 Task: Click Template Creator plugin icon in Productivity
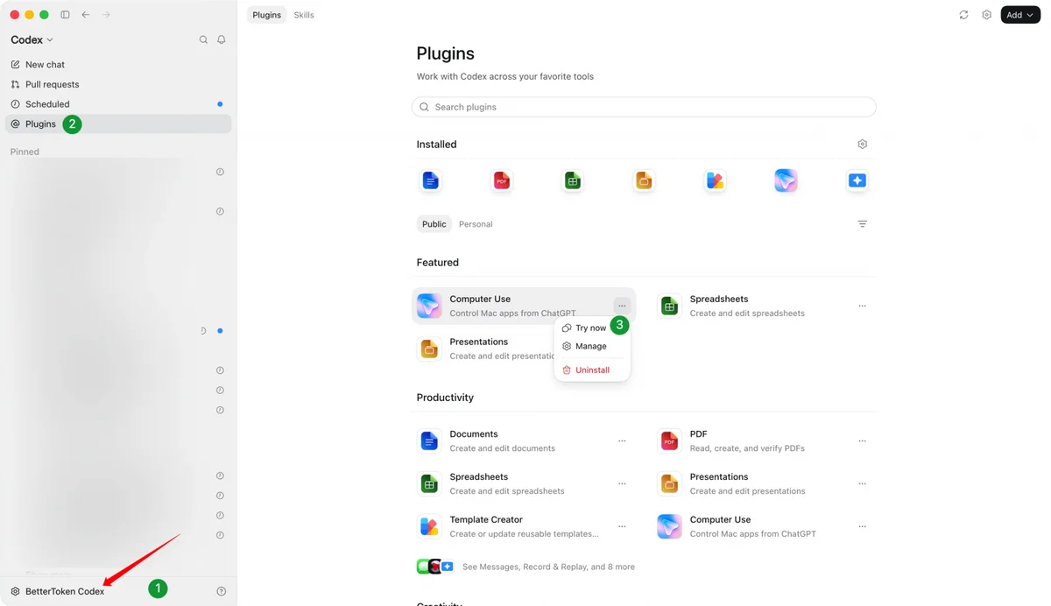[x=429, y=526]
